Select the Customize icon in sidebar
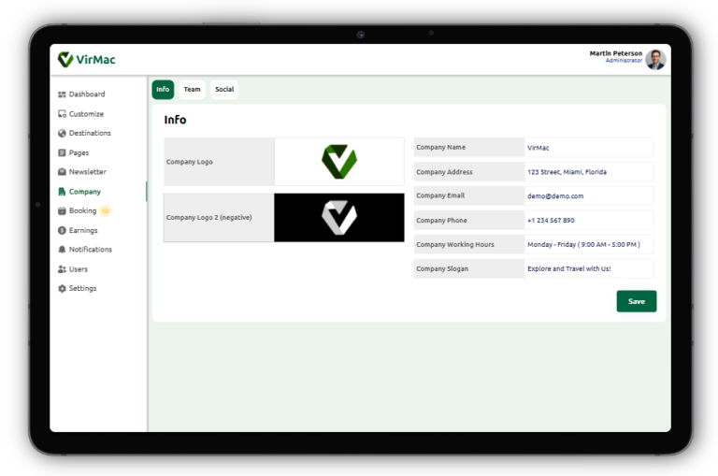718x476 pixels. (62, 113)
